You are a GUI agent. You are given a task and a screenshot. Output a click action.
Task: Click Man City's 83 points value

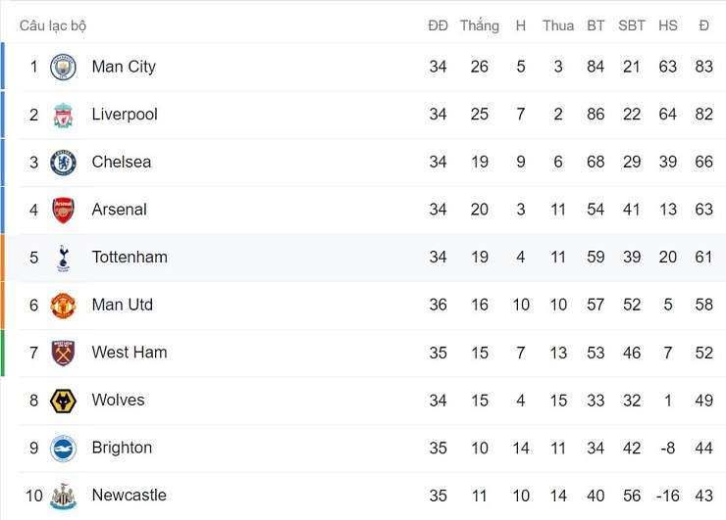[703, 67]
